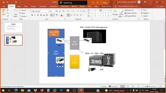Cut the selected shape
This screenshot has height=93, width=166.
tap(8, 10)
